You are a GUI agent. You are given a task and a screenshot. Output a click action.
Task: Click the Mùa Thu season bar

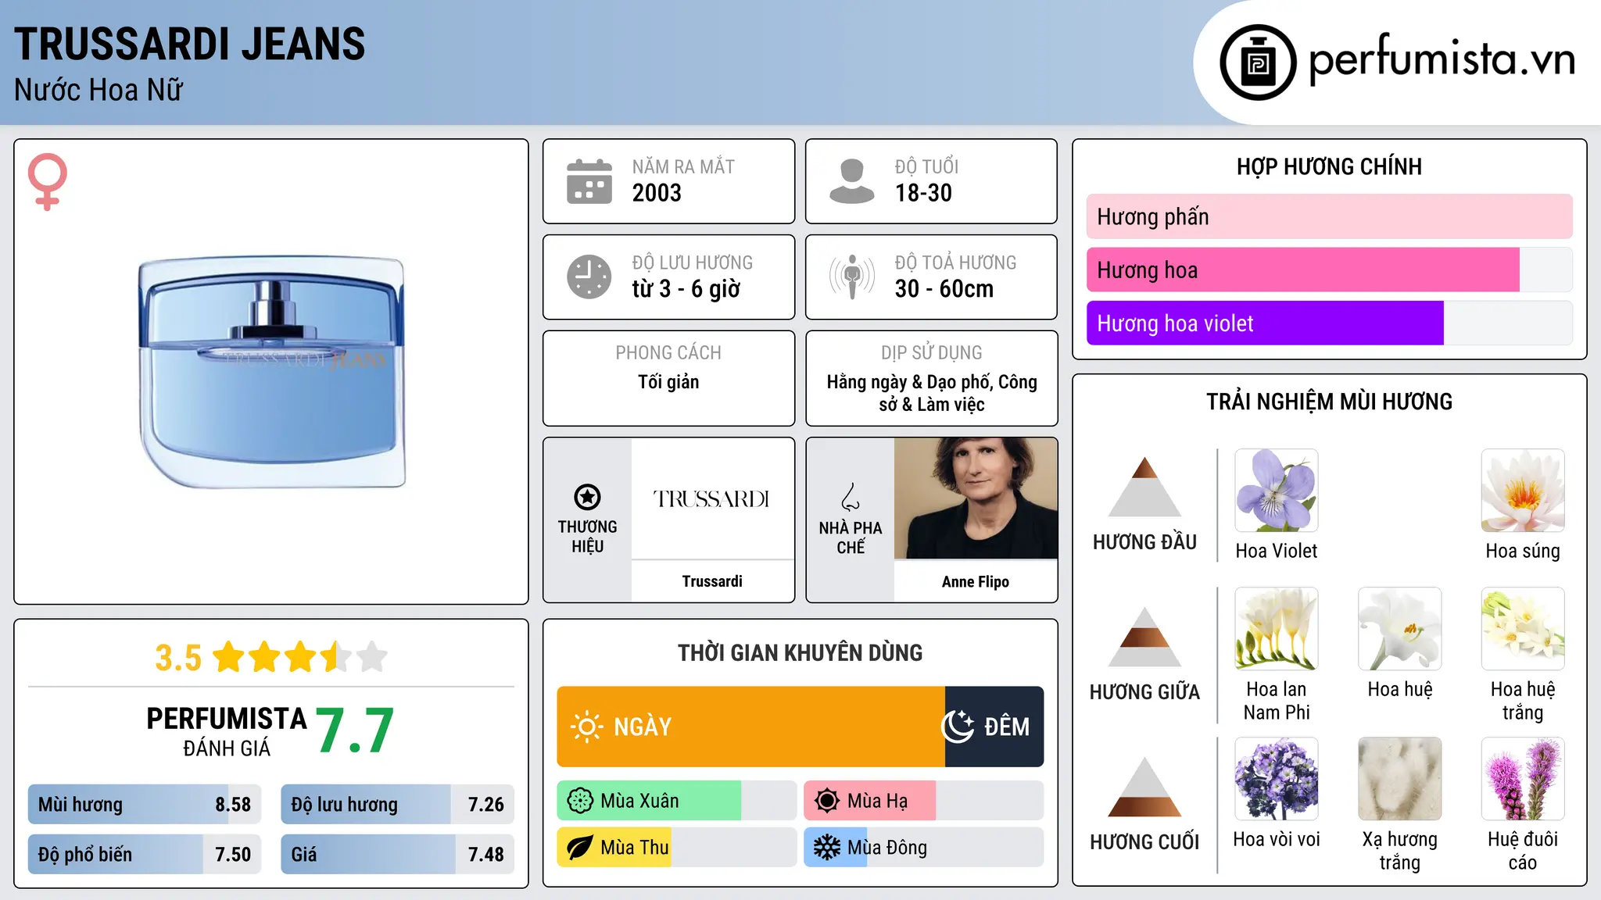pyautogui.click(x=677, y=848)
